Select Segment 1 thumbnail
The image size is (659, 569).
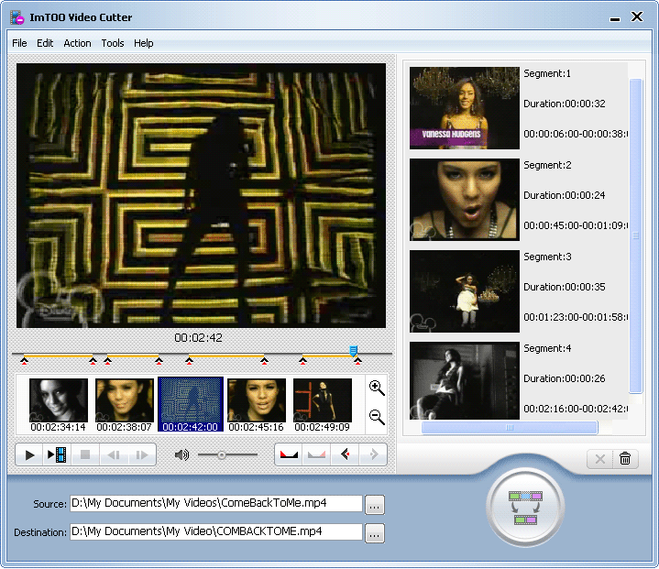[x=465, y=108]
